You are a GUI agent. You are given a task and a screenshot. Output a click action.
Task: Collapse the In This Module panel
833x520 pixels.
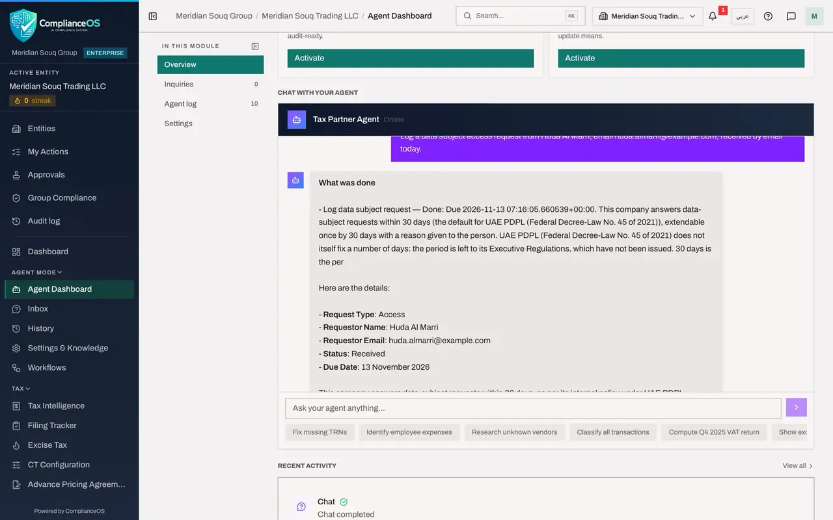[x=255, y=46]
